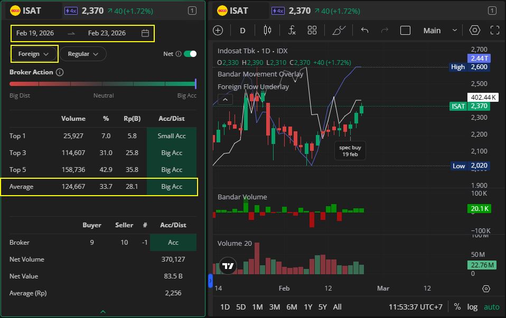Select the 1Y range
The image size is (506, 318).
(308, 307)
